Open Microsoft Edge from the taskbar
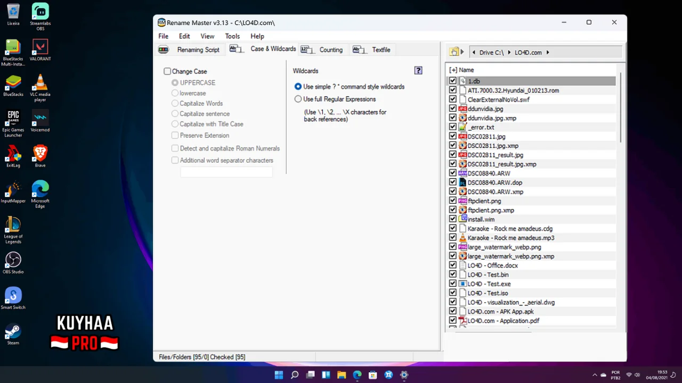The image size is (682, 383). [x=357, y=375]
